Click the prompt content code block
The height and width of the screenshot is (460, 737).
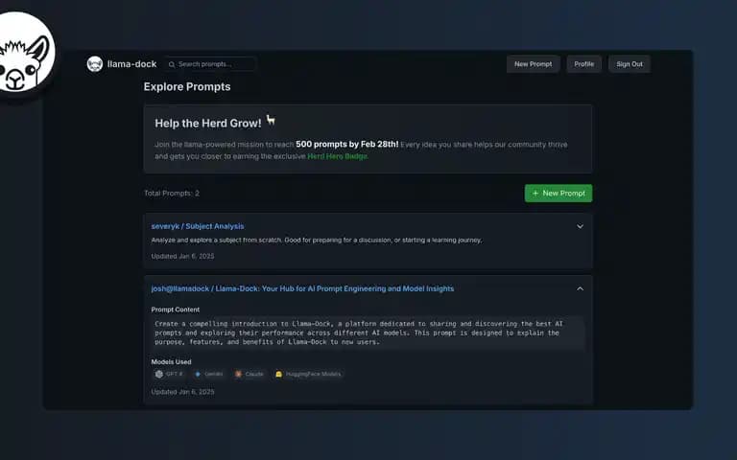pyautogui.click(x=368, y=333)
